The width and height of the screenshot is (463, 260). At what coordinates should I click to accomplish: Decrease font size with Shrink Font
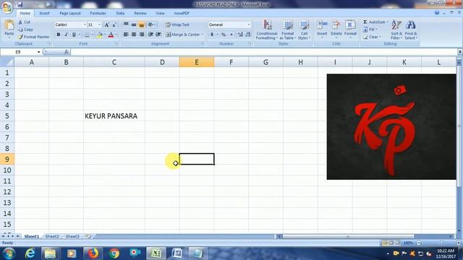[114, 25]
